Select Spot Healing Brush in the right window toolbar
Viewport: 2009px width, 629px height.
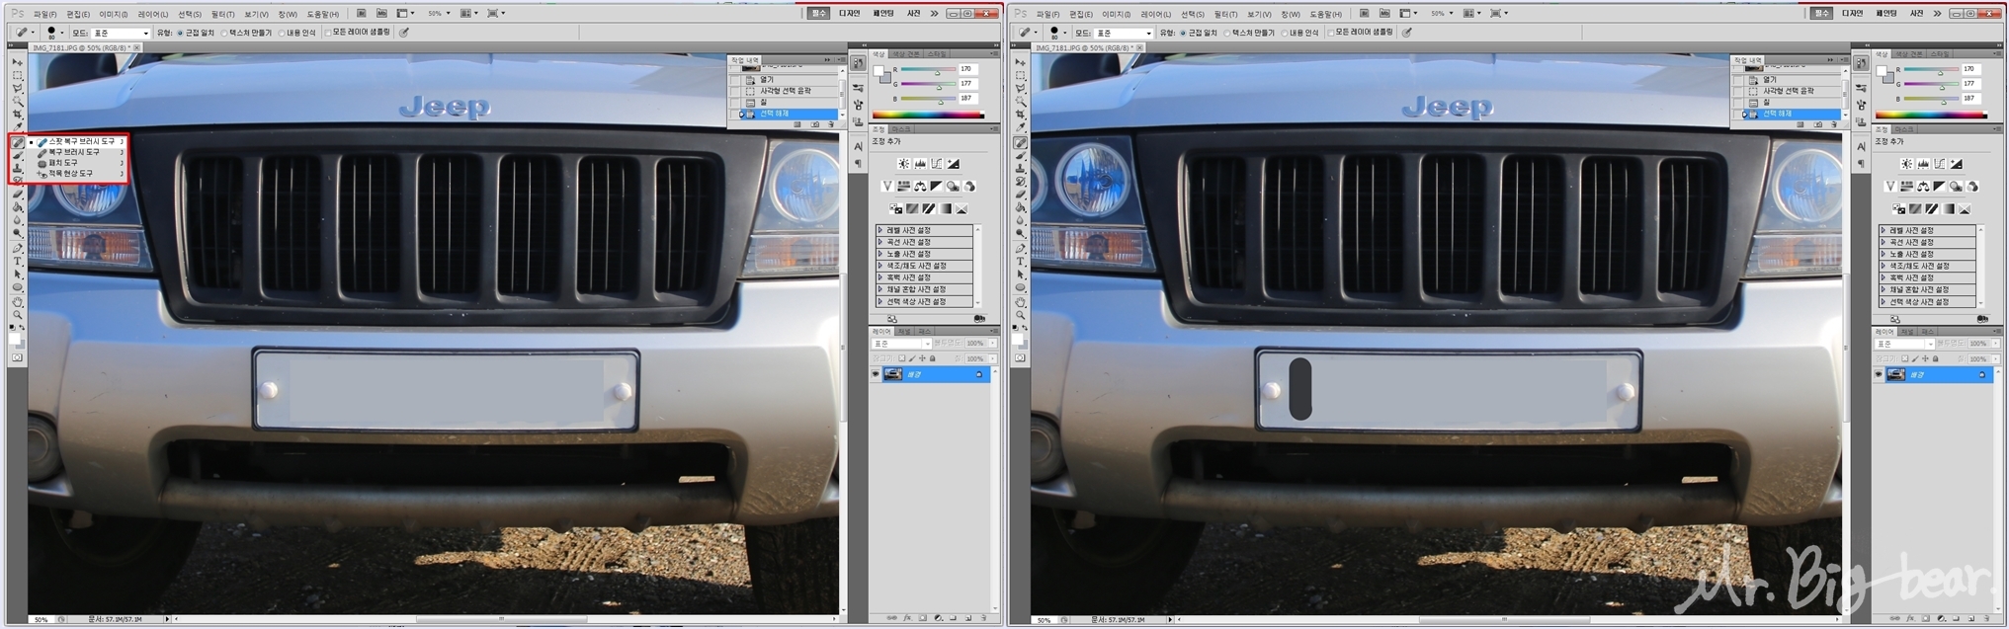(1021, 142)
